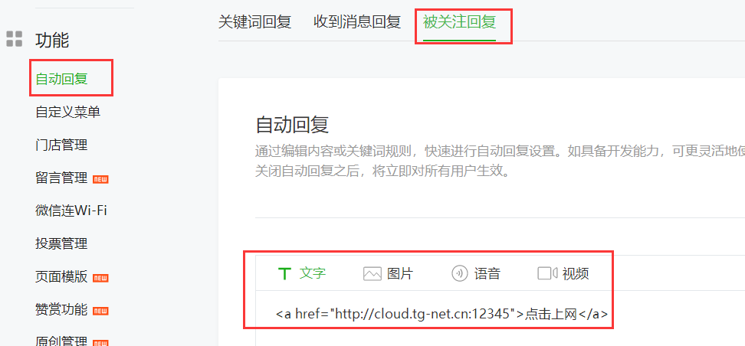Select the 视频 video icon
This screenshot has width=745, height=346.
point(547,273)
